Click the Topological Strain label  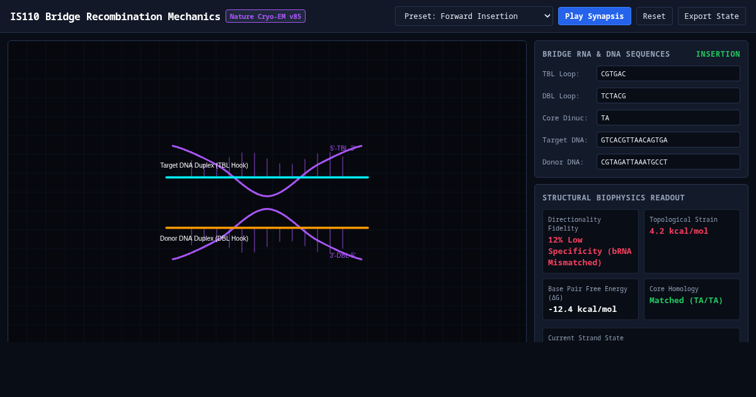tap(684, 220)
